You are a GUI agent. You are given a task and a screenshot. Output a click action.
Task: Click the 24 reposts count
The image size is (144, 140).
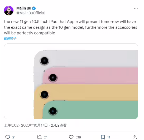click(46, 137)
